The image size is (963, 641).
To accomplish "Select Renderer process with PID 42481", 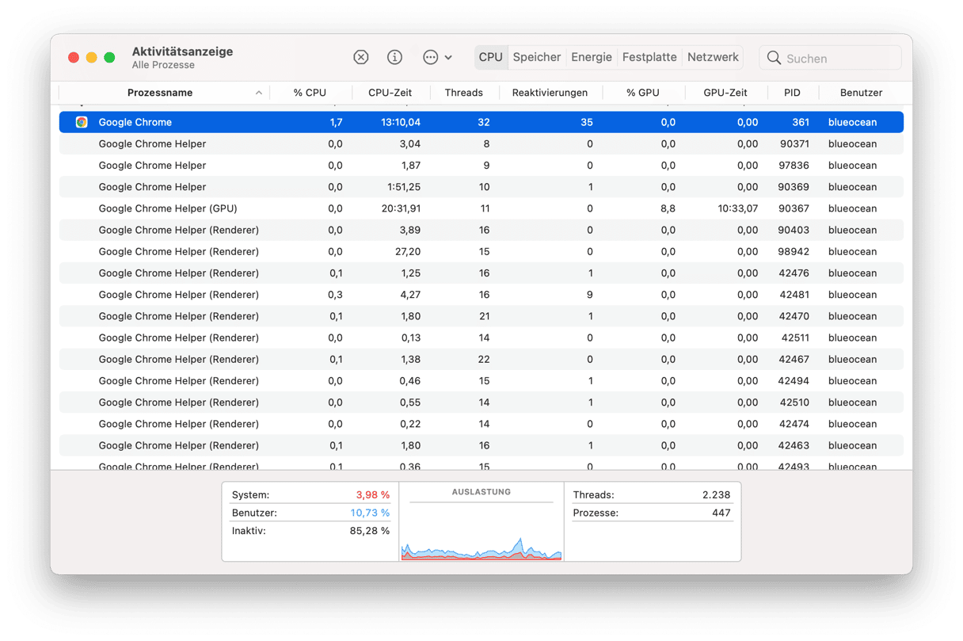I will point(481,295).
